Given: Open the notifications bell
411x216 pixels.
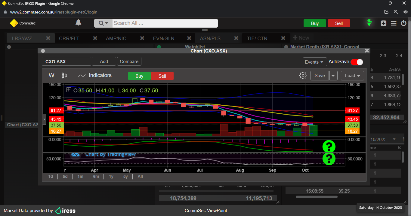Looking at the screenshot, I should click(x=78, y=23).
